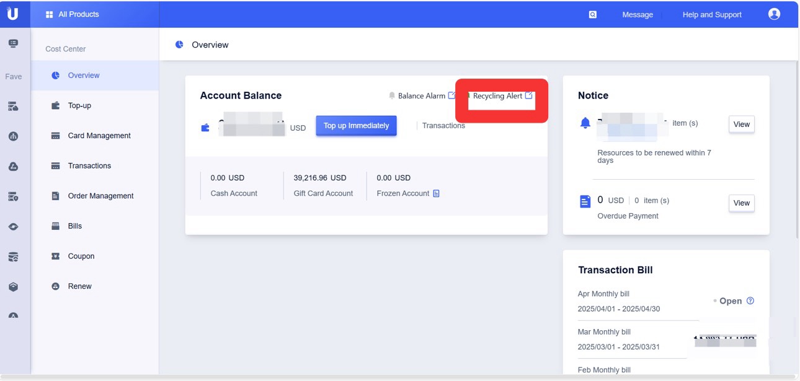
Task: Select the Feb Monthly bill entry
Action: pos(604,370)
